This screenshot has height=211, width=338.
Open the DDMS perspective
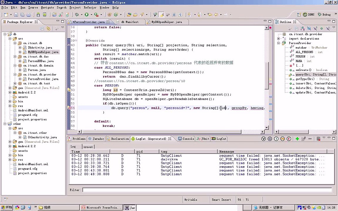tap(309, 14)
